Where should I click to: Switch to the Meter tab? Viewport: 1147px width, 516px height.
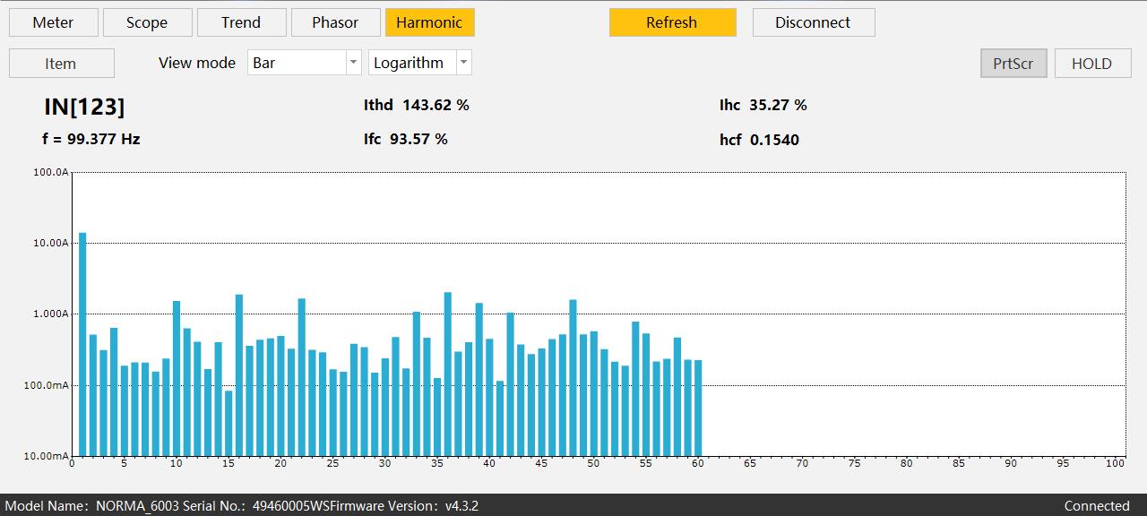[x=53, y=22]
